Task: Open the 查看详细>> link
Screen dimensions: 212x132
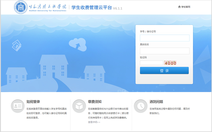Action: coord(94,122)
